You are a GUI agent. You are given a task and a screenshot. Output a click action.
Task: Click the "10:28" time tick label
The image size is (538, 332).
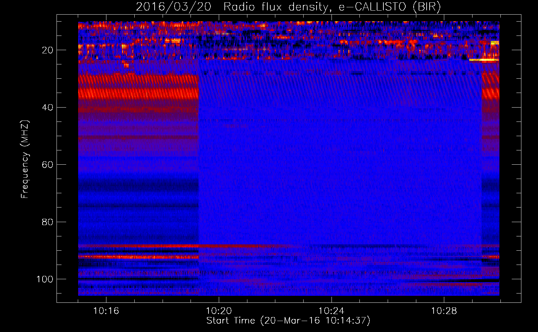[444, 311]
